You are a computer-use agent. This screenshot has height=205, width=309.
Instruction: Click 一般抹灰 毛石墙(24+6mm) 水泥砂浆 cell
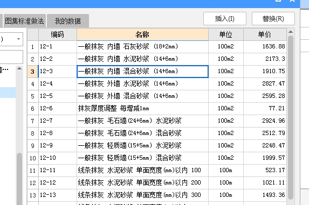142,121
